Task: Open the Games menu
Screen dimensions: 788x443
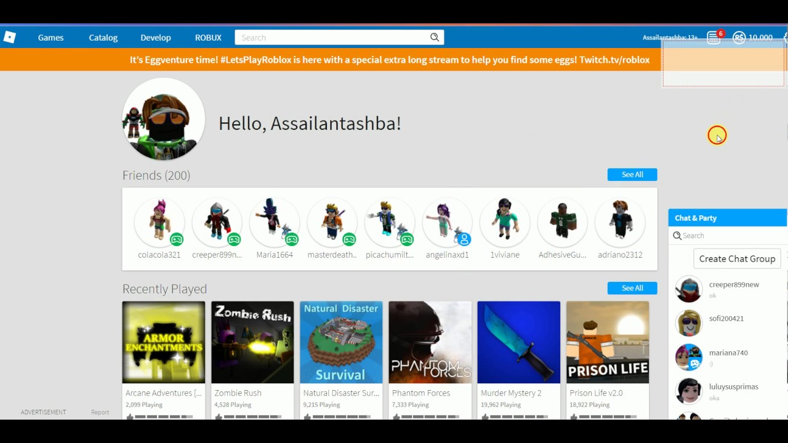Action: (x=50, y=38)
